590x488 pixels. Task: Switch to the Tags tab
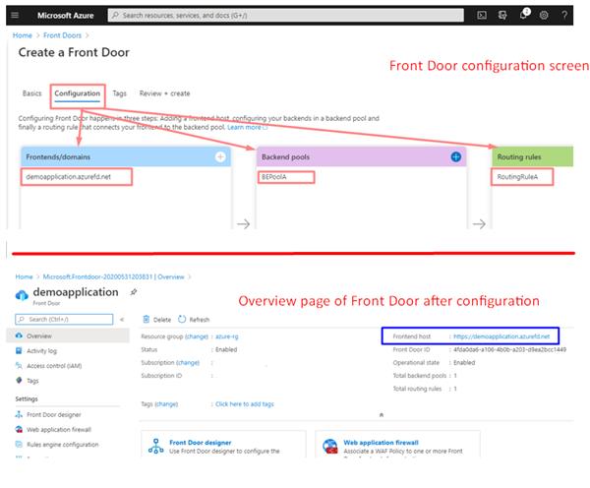point(119,93)
